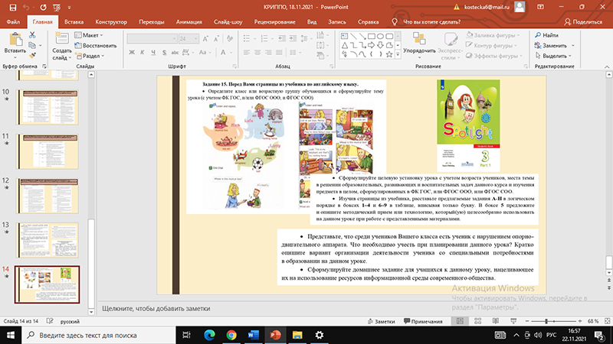Switch to the Конструктор tab
The width and height of the screenshot is (613, 344).
[111, 22]
